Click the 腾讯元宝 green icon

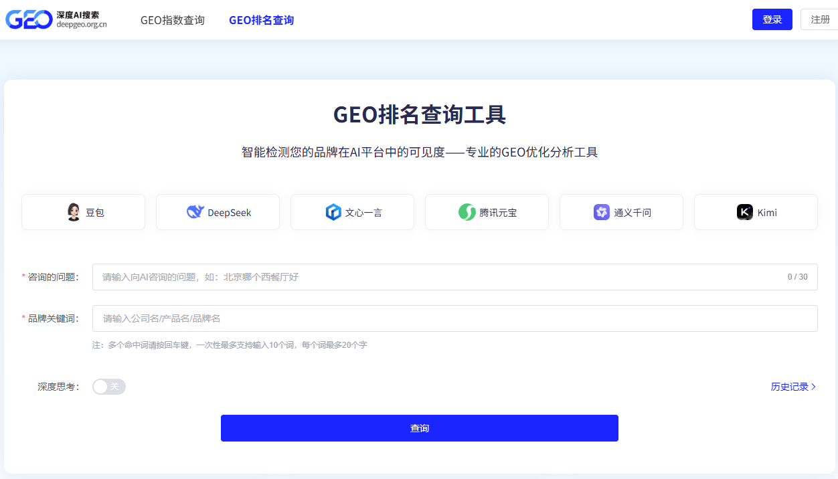click(x=467, y=212)
